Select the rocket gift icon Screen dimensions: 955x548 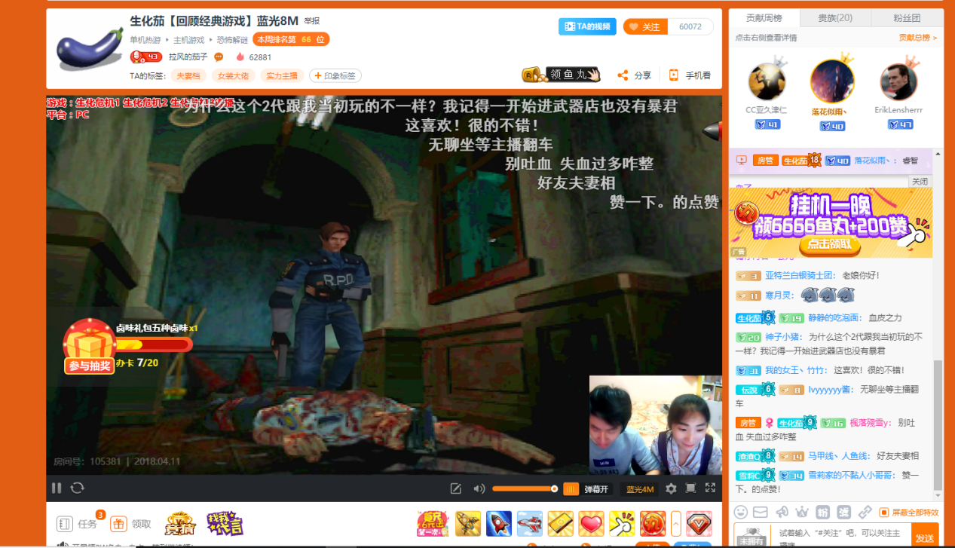499,523
